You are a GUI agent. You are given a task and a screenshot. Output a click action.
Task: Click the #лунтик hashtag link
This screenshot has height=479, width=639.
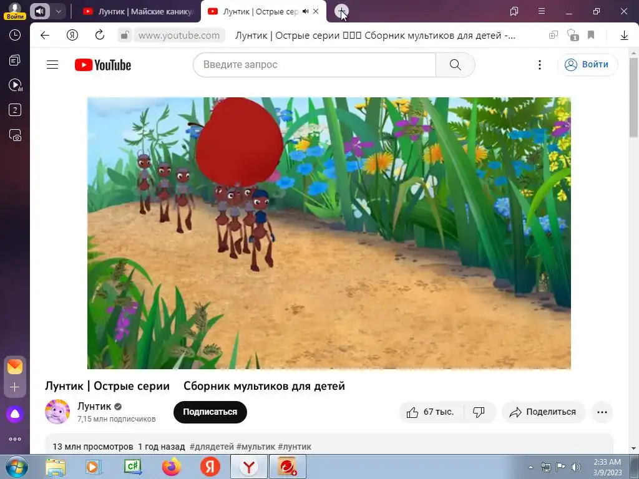[x=295, y=447]
